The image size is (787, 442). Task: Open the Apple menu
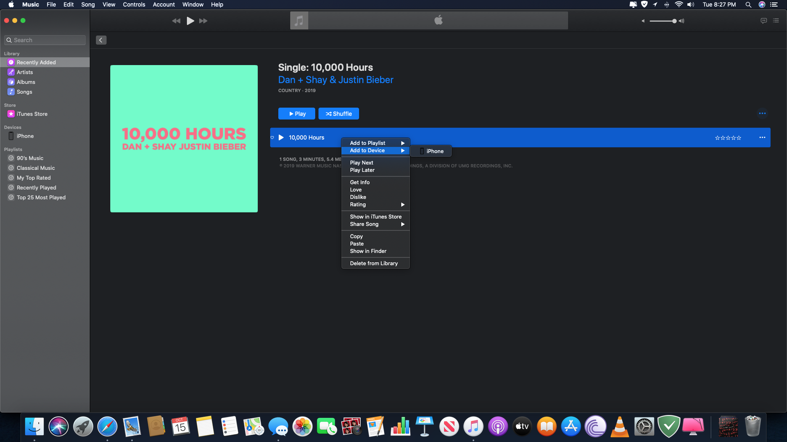point(11,5)
